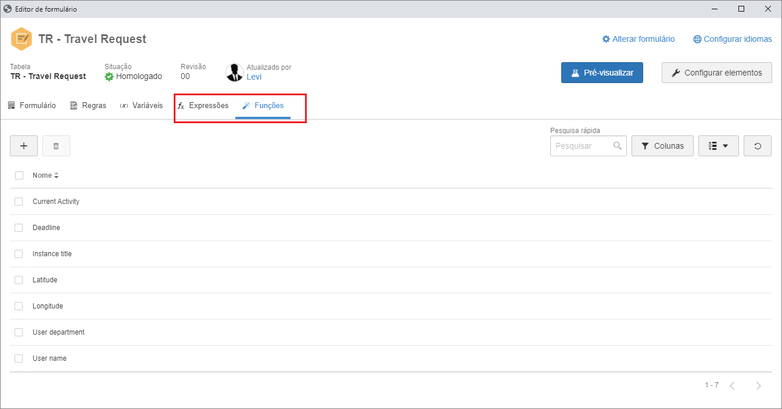
Task: Check the User name row checkbox
Action: [19, 358]
